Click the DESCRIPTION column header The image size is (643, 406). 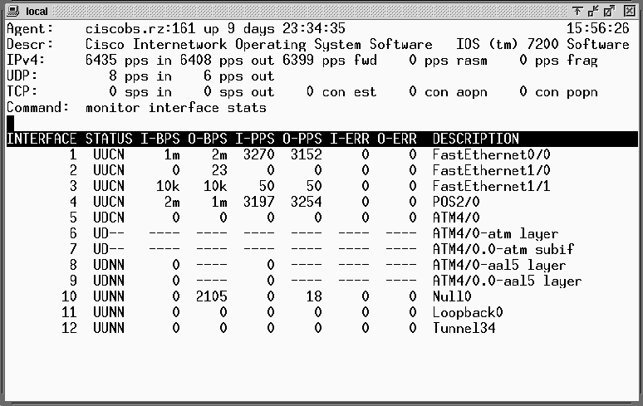(x=475, y=139)
